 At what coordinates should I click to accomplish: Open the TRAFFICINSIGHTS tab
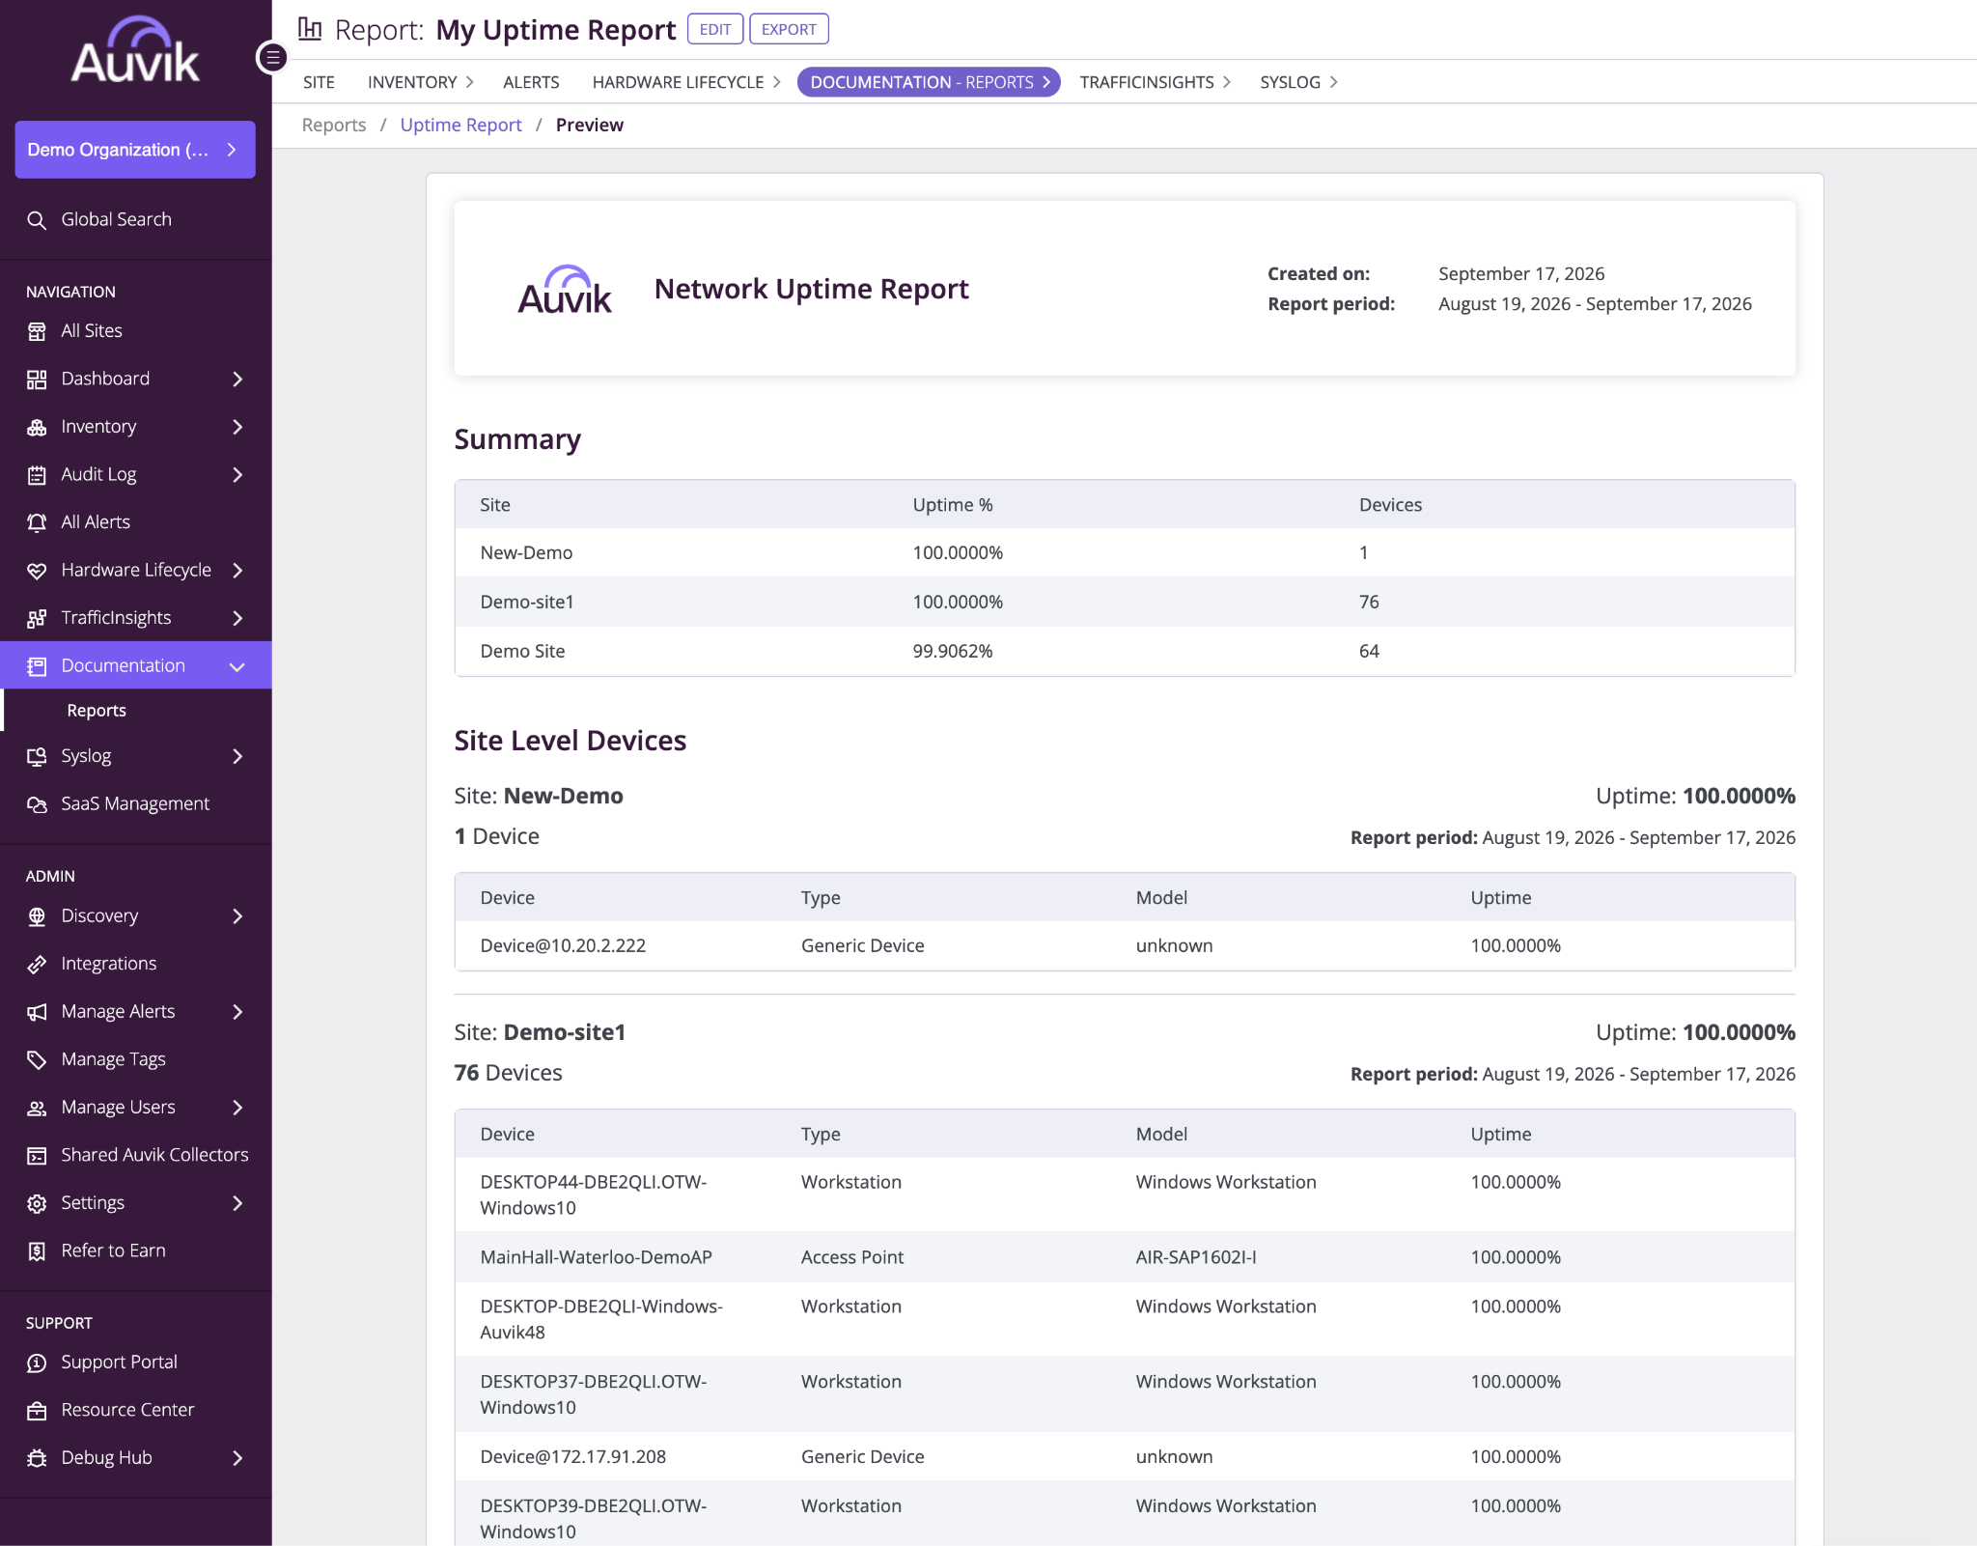tap(1155, 82)
